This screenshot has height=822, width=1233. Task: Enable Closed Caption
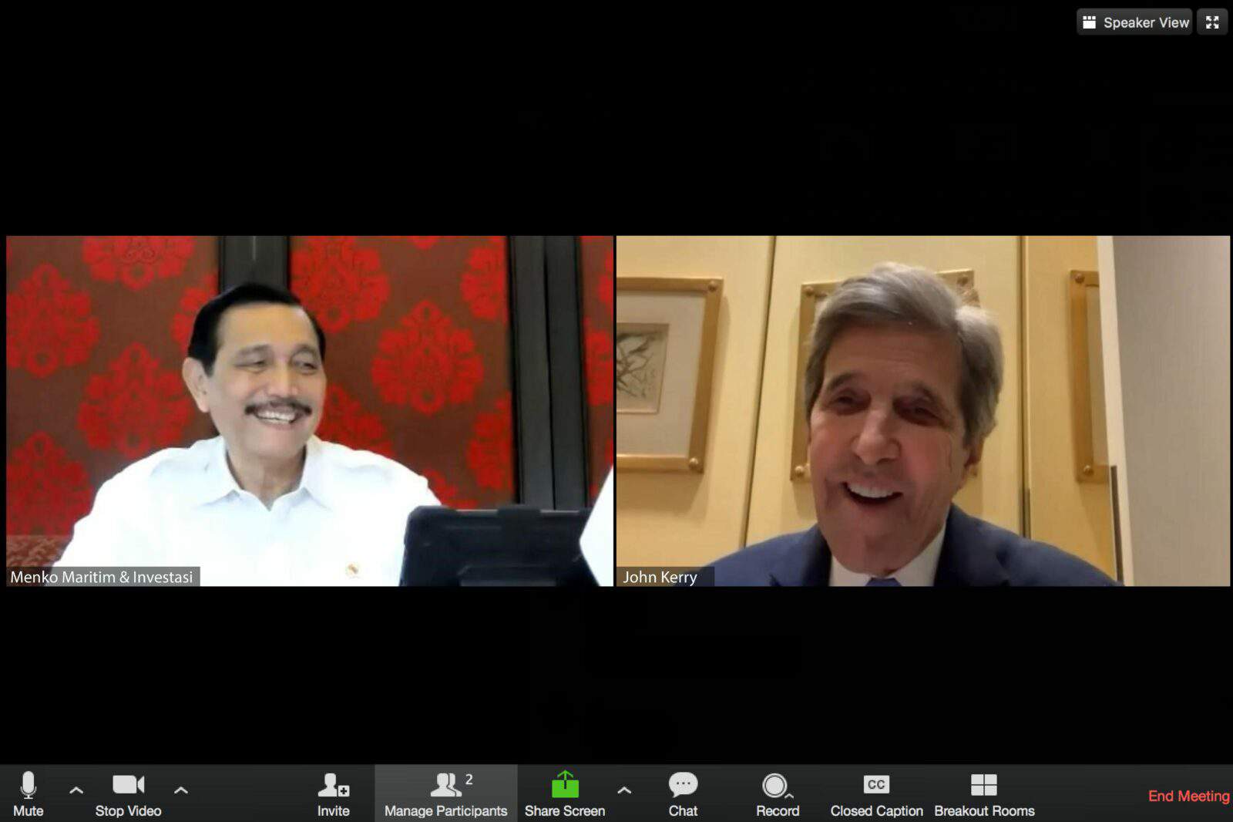(876, 794)
